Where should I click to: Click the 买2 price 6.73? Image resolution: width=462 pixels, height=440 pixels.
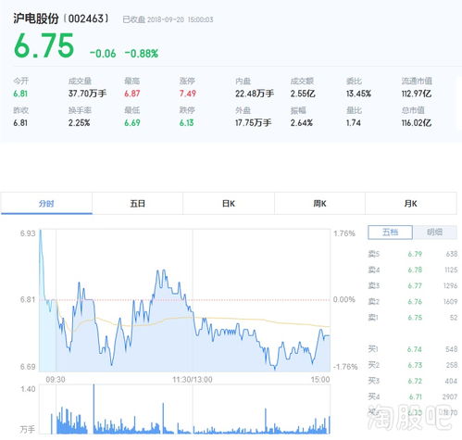pos(415,365)
